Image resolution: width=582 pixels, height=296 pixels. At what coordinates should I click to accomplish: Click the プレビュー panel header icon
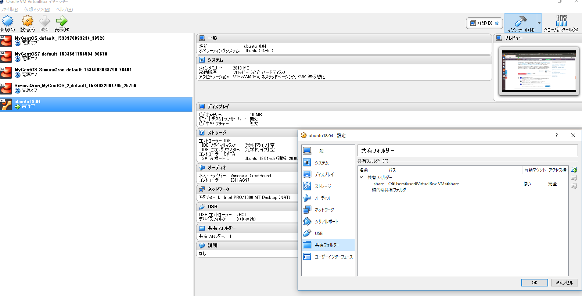point(499,38)
